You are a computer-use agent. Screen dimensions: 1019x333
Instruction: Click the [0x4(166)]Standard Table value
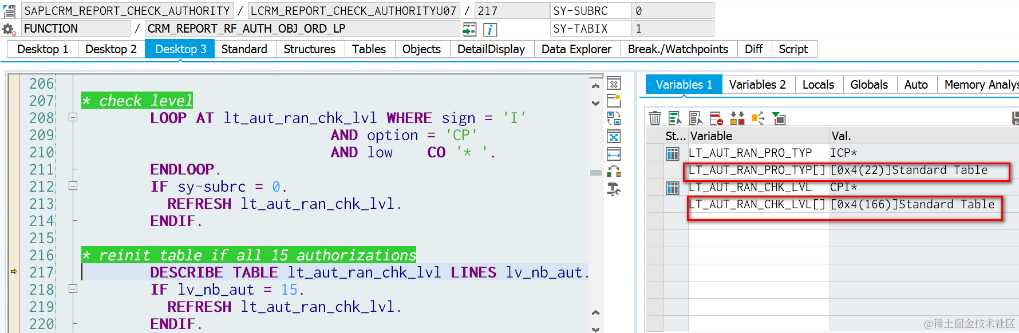913,204
